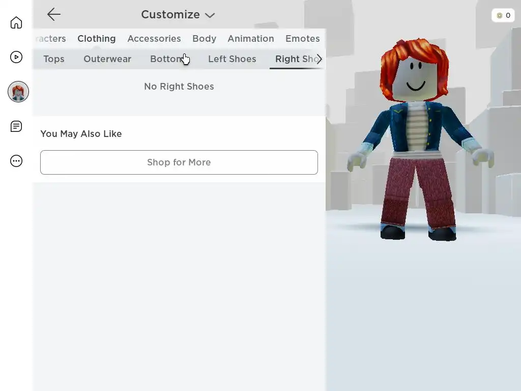
Task: Select the Clothing tab
Action: pyautogui.click(x=96, y=39)
